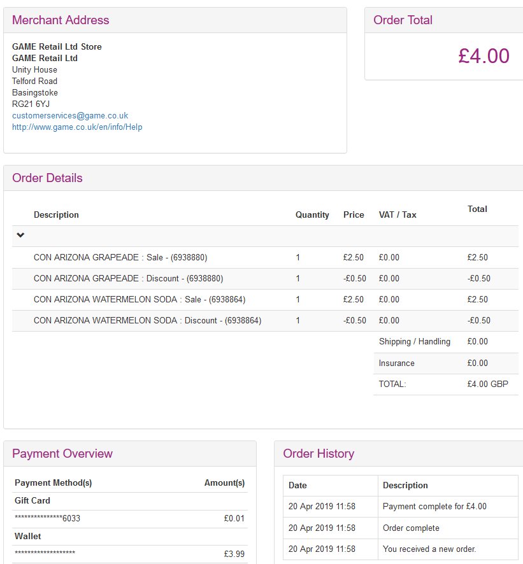Click Payment complete for £4.00 entry
523x564 pixels.
click(x=434, y=507)
